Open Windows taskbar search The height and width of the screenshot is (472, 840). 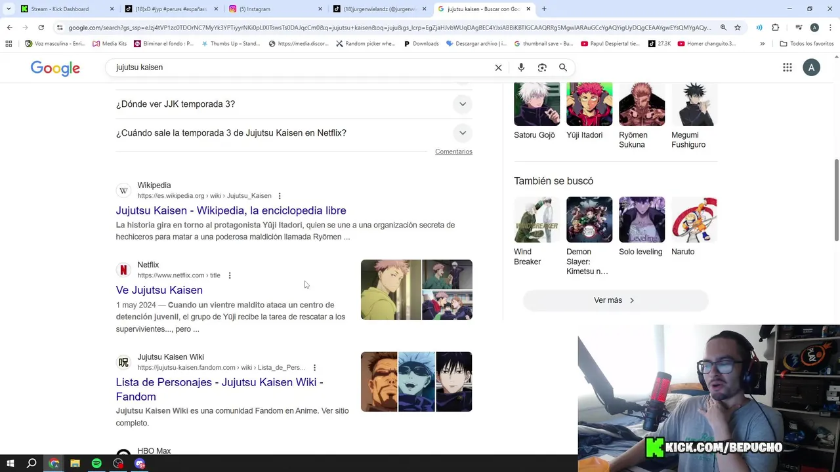31,463
